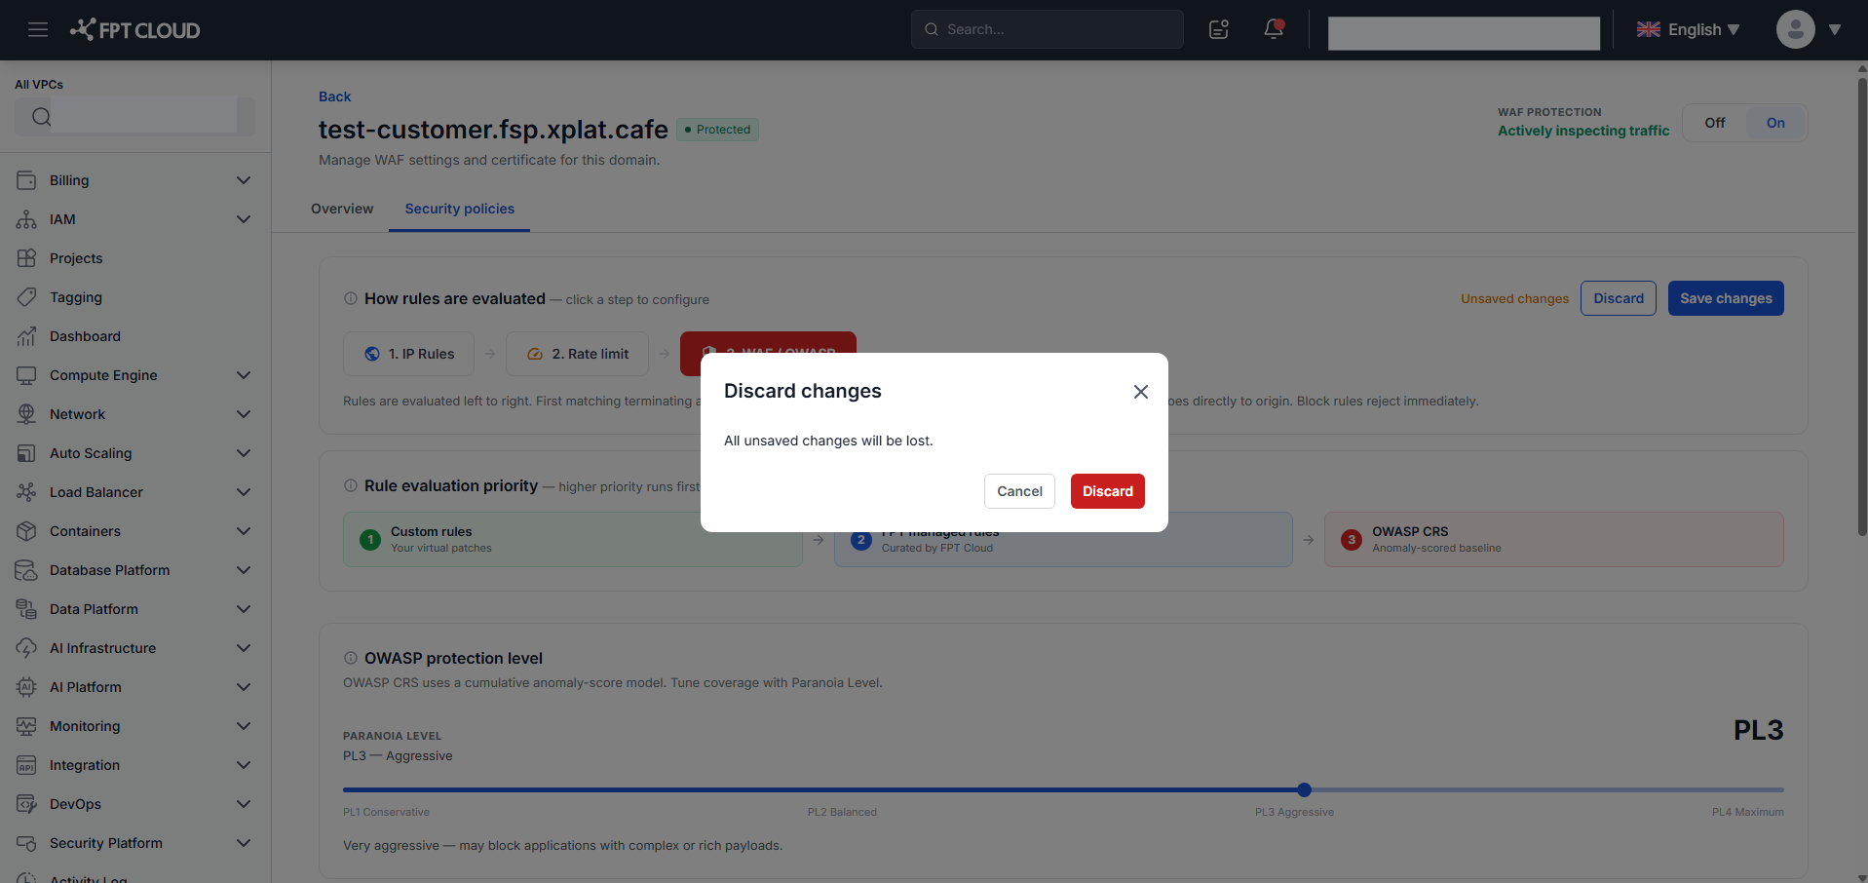
Task: Click the Dashboard chart icon
Action: click(26, 336)
